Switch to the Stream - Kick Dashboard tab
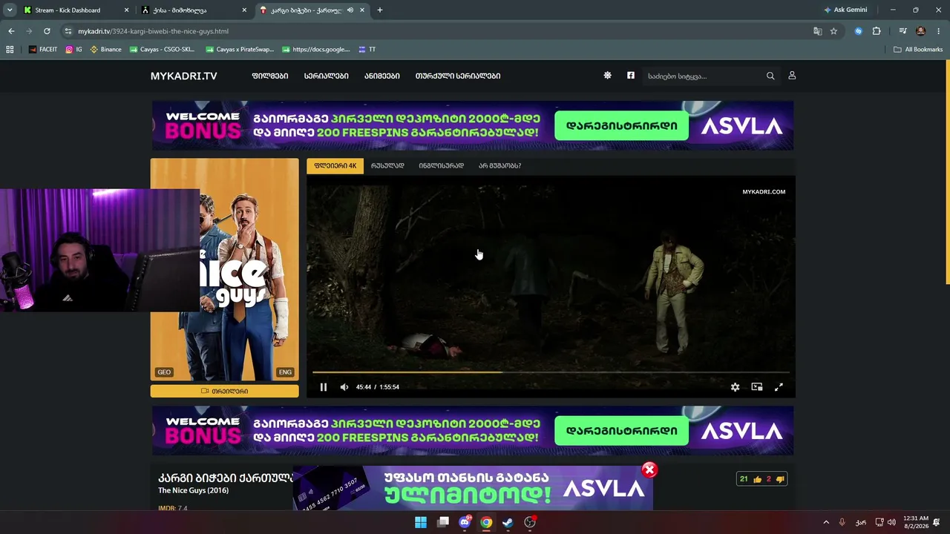Viewport: 950px width, 534px height. pos(76,10)
